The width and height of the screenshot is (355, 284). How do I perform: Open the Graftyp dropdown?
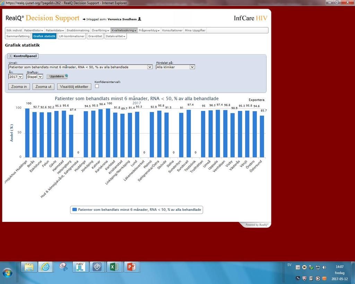[34, 77]
